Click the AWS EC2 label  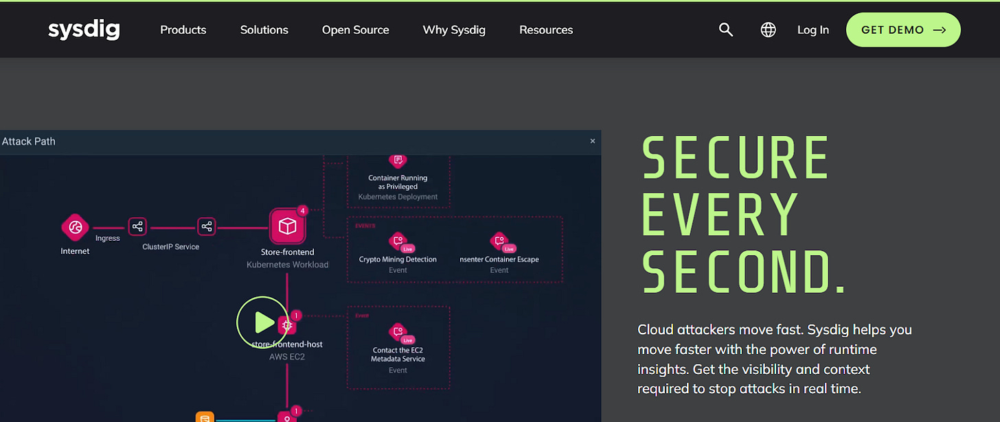click(x=287, y=357)
